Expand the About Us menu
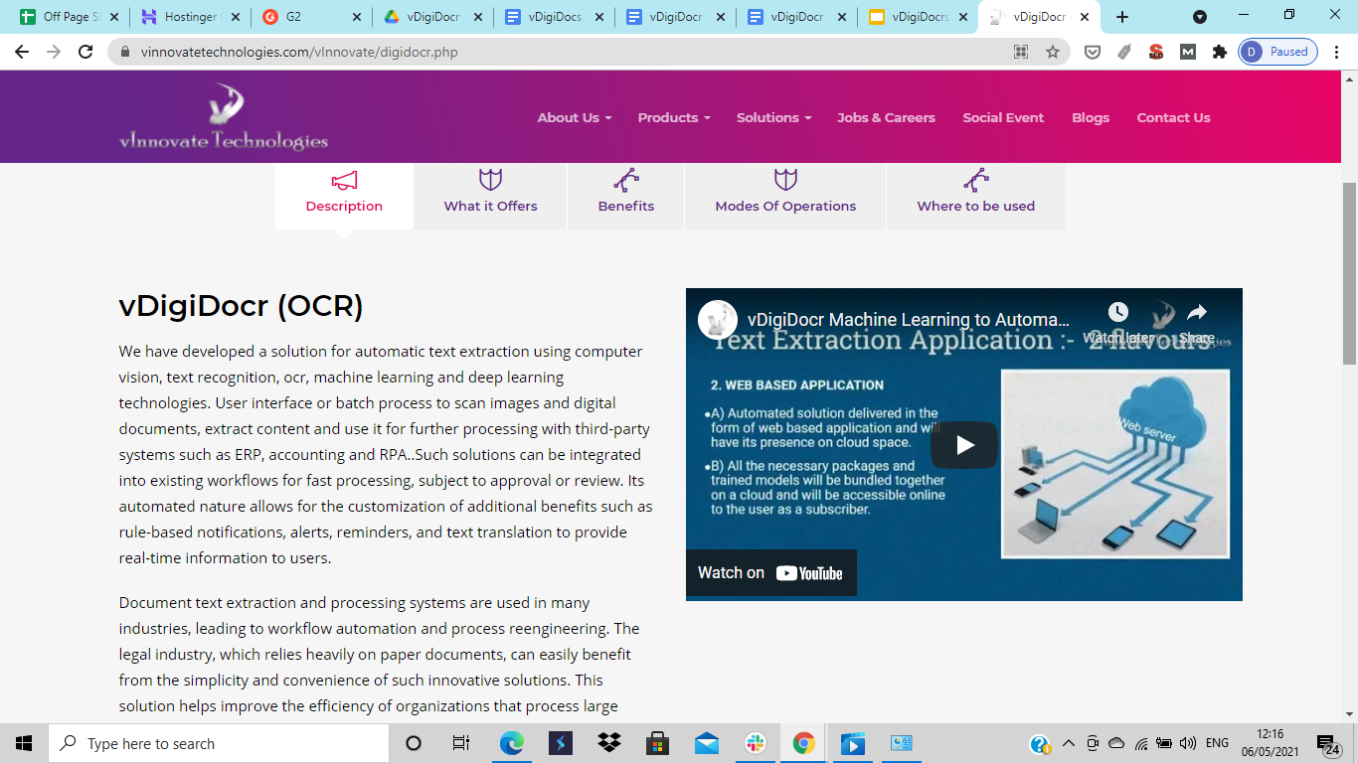Image resolution: width=1358 pixels, height=763 pixels. coord(575,117)
